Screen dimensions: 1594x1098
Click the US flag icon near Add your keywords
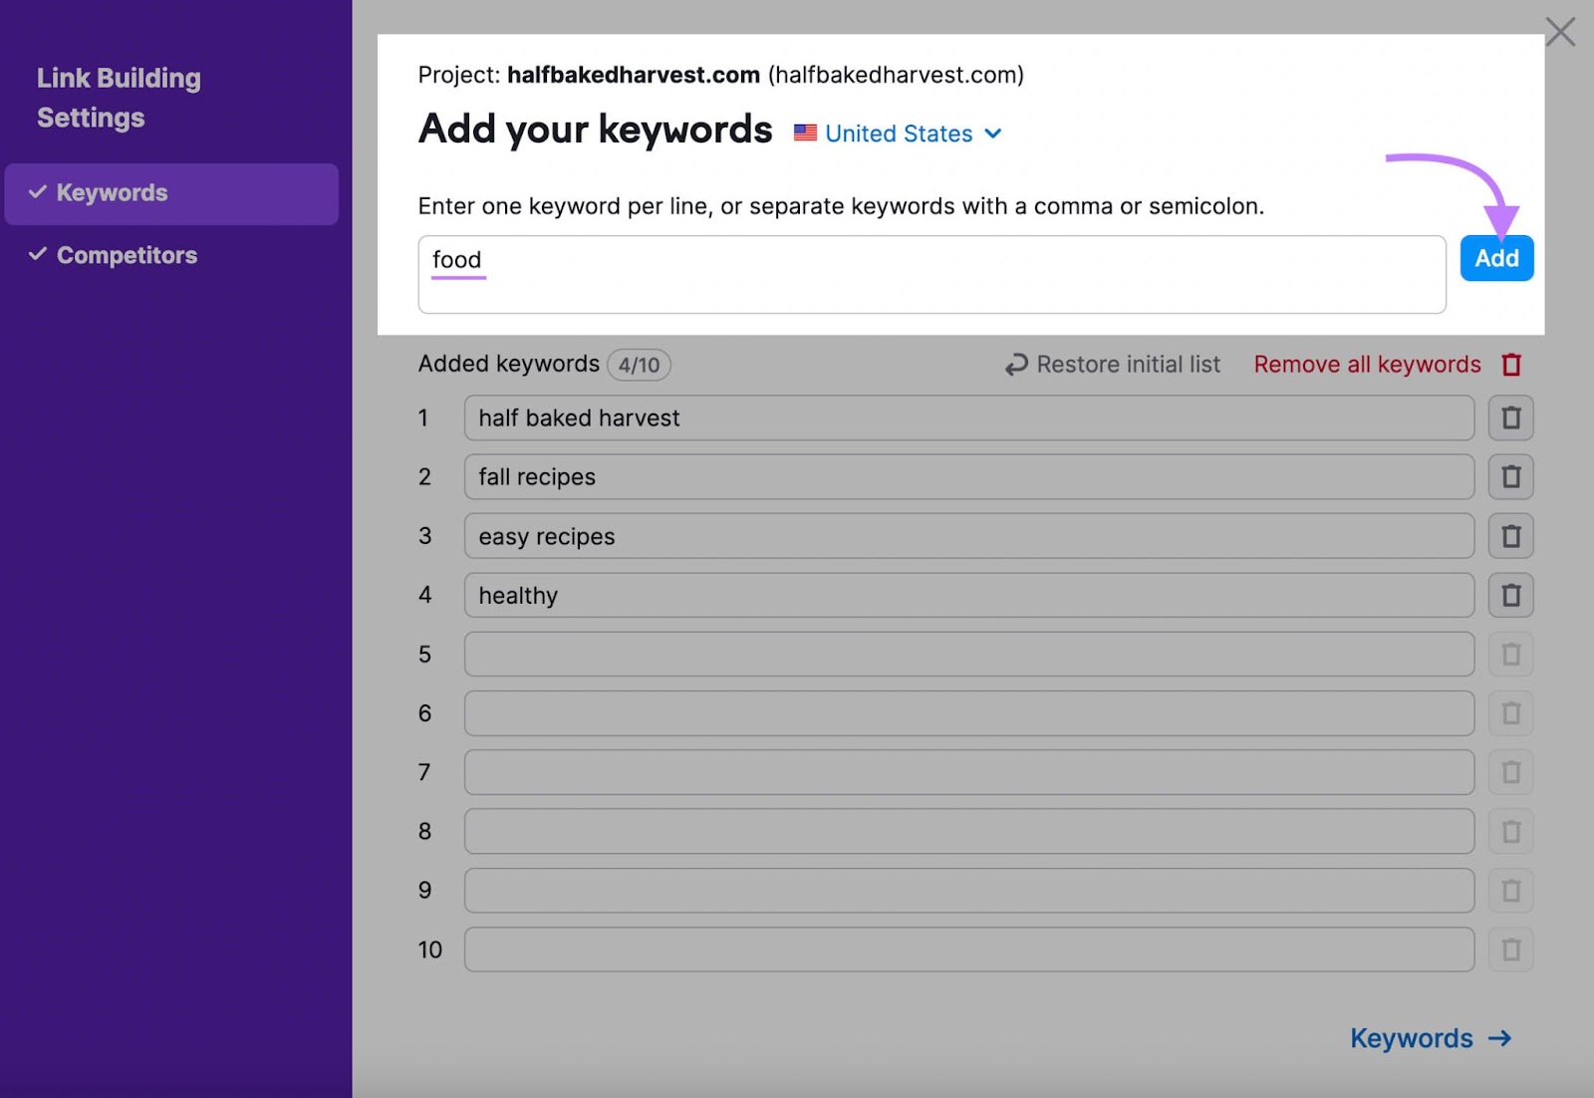tap(803, 133)
